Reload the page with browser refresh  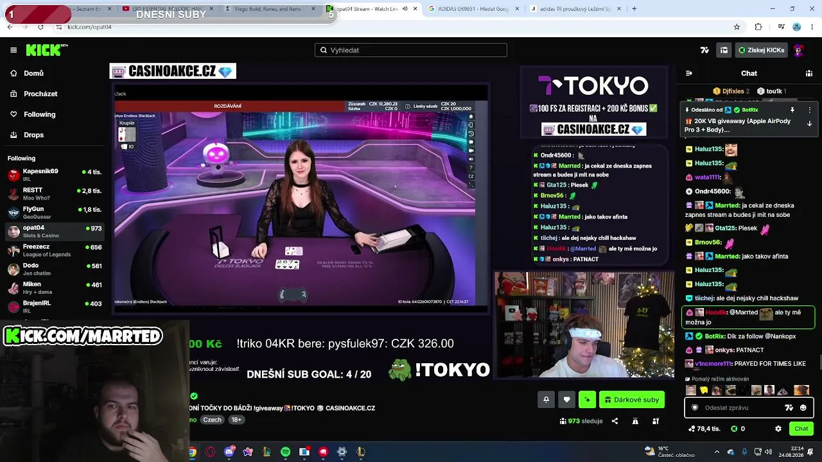click(40, 27)
